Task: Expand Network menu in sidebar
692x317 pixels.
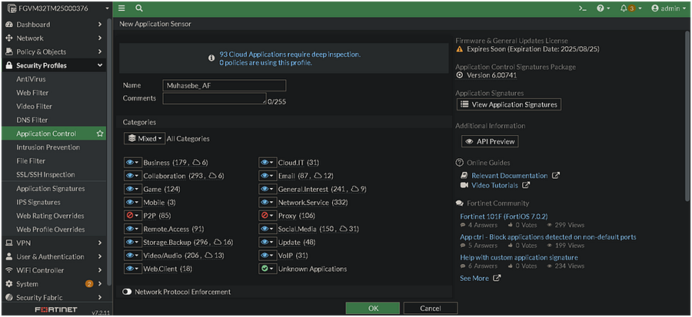Action: 53,38
